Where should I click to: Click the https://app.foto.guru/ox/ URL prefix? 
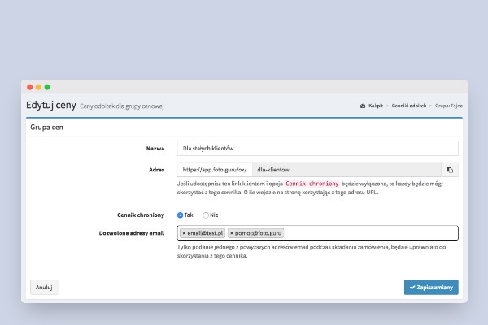214,170
